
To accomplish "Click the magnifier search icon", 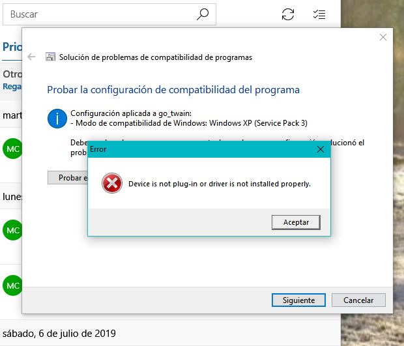I will tap(203, 14).
